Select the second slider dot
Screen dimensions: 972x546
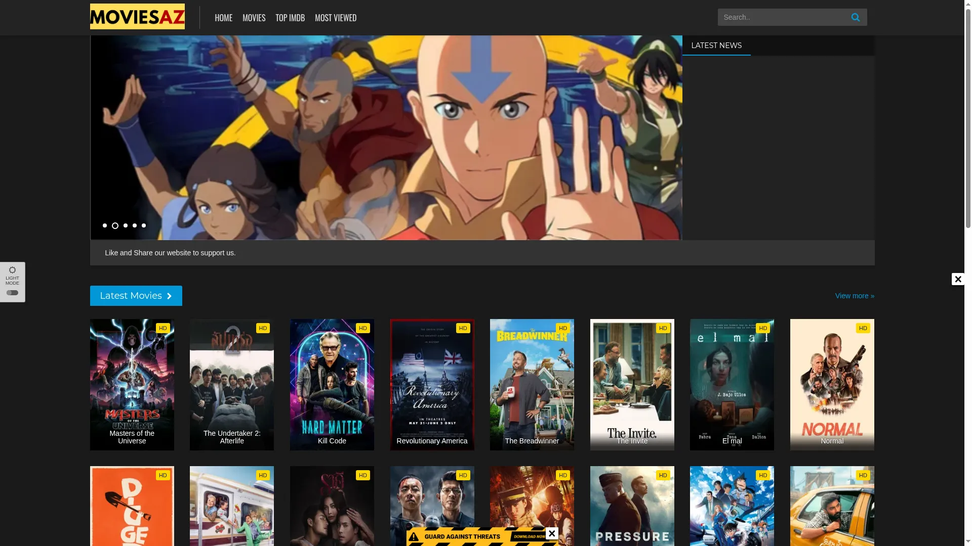(x=115, y=225)
